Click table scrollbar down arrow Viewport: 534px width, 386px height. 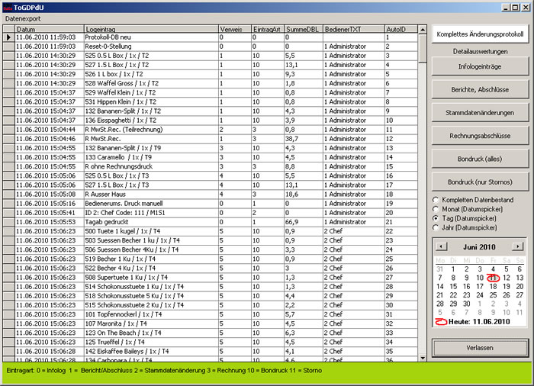coord(423,358)
